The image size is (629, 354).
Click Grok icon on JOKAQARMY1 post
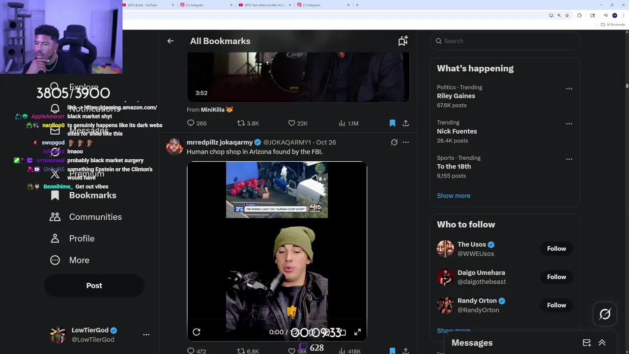pyautogui.click(x=394, y=142)
